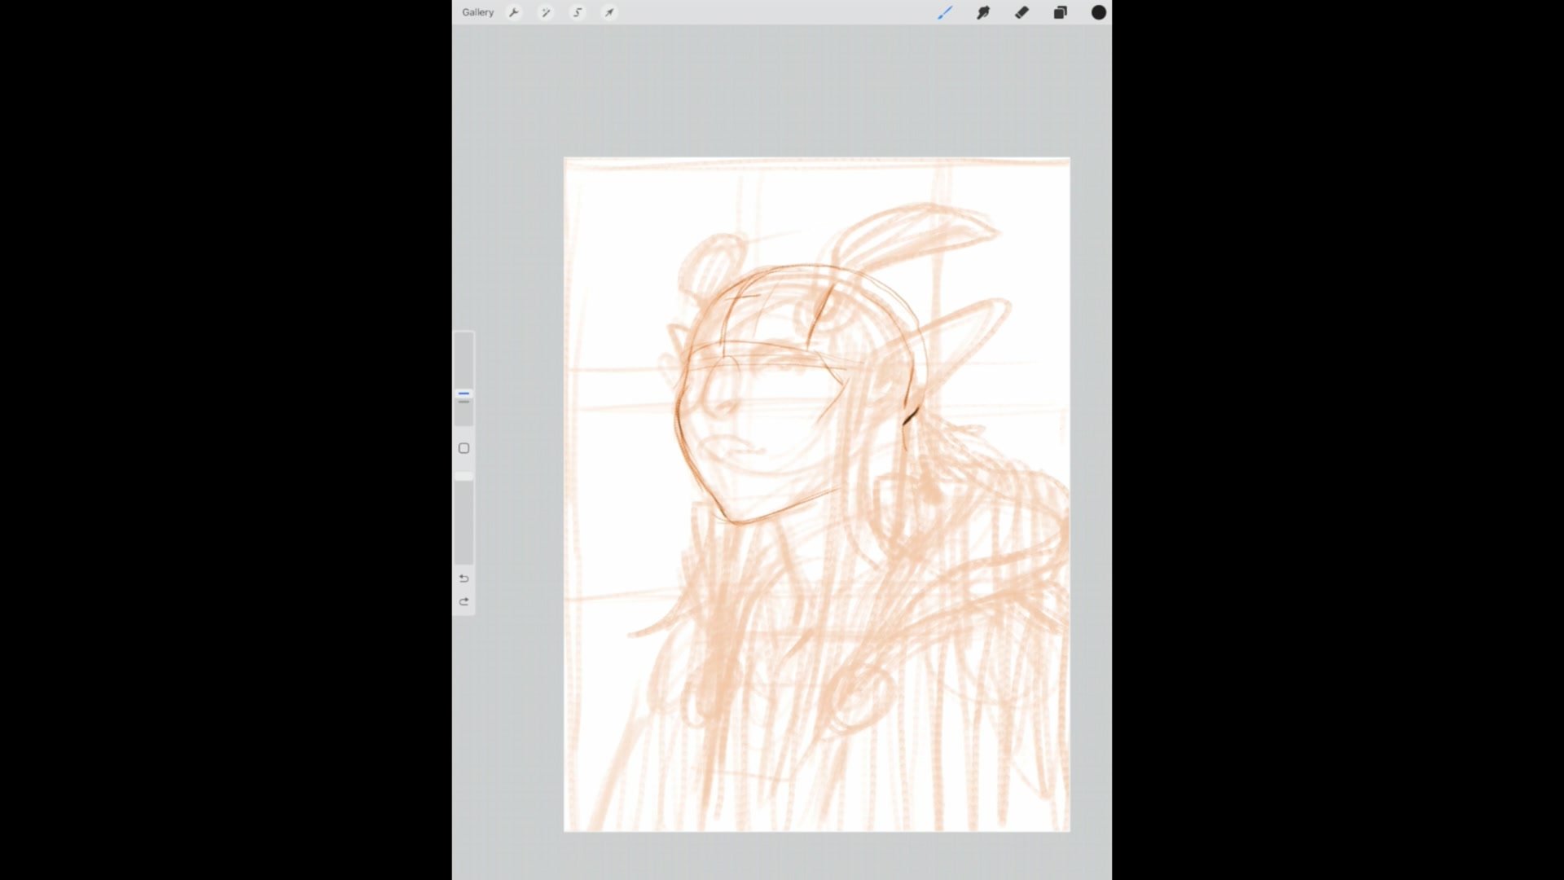Image resolution: width=1564 pixels, height=880 pixels.
Task: Redo the last undone stroke
Action: 463,601
